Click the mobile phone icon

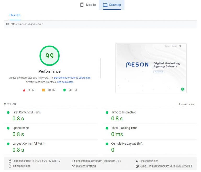click(82, 5)
